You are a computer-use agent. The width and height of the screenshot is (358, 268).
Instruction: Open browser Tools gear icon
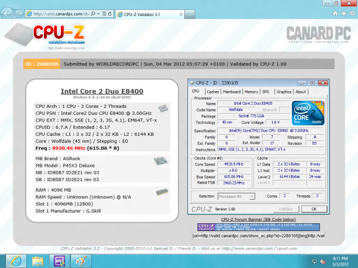pyautogui.click(x=352, y=14)
